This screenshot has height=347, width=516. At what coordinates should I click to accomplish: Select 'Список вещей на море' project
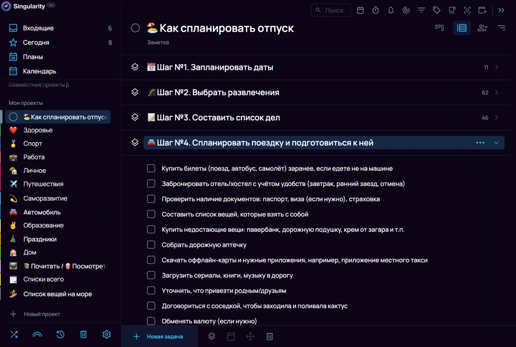58,294
